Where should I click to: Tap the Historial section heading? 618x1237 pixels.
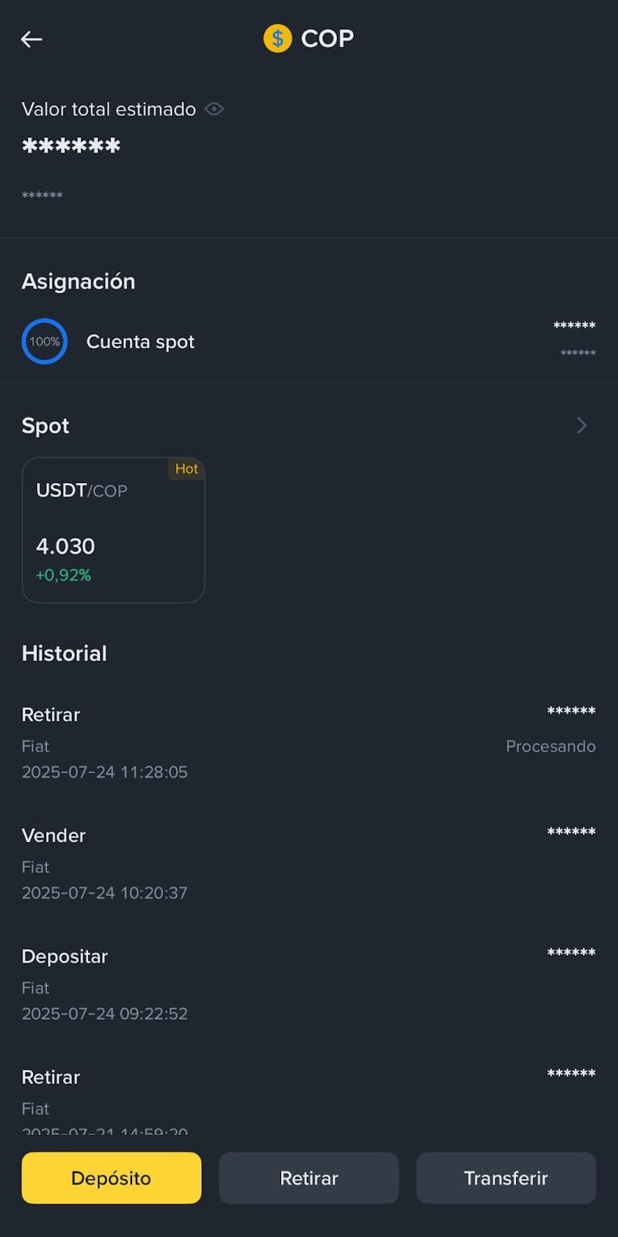coord(64,653)
